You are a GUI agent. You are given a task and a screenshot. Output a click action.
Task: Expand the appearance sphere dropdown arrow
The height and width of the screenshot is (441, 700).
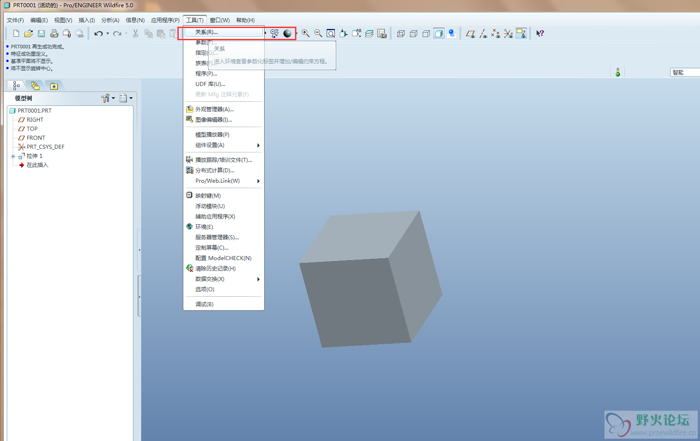tap(296, 33)
